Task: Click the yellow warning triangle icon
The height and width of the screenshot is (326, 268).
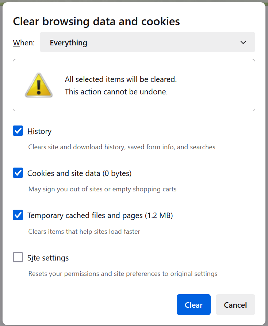Action: [x=39, y=85]
